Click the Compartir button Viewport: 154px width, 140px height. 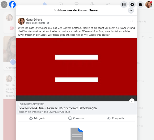(115, 118)
